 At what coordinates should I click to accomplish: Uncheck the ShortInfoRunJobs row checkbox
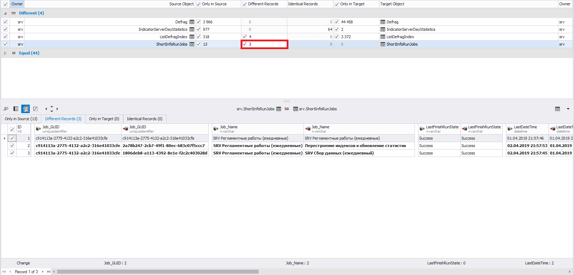[x=5, y=44]
